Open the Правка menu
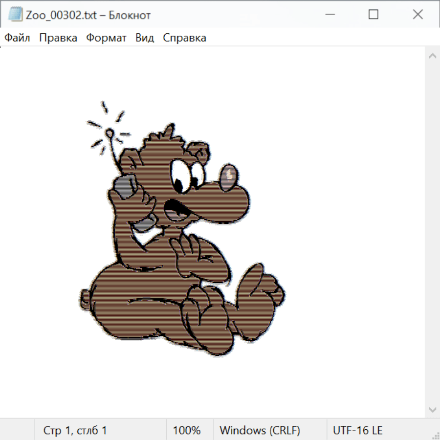This screenshot has width=440, height=440. (x=58, y=38)
